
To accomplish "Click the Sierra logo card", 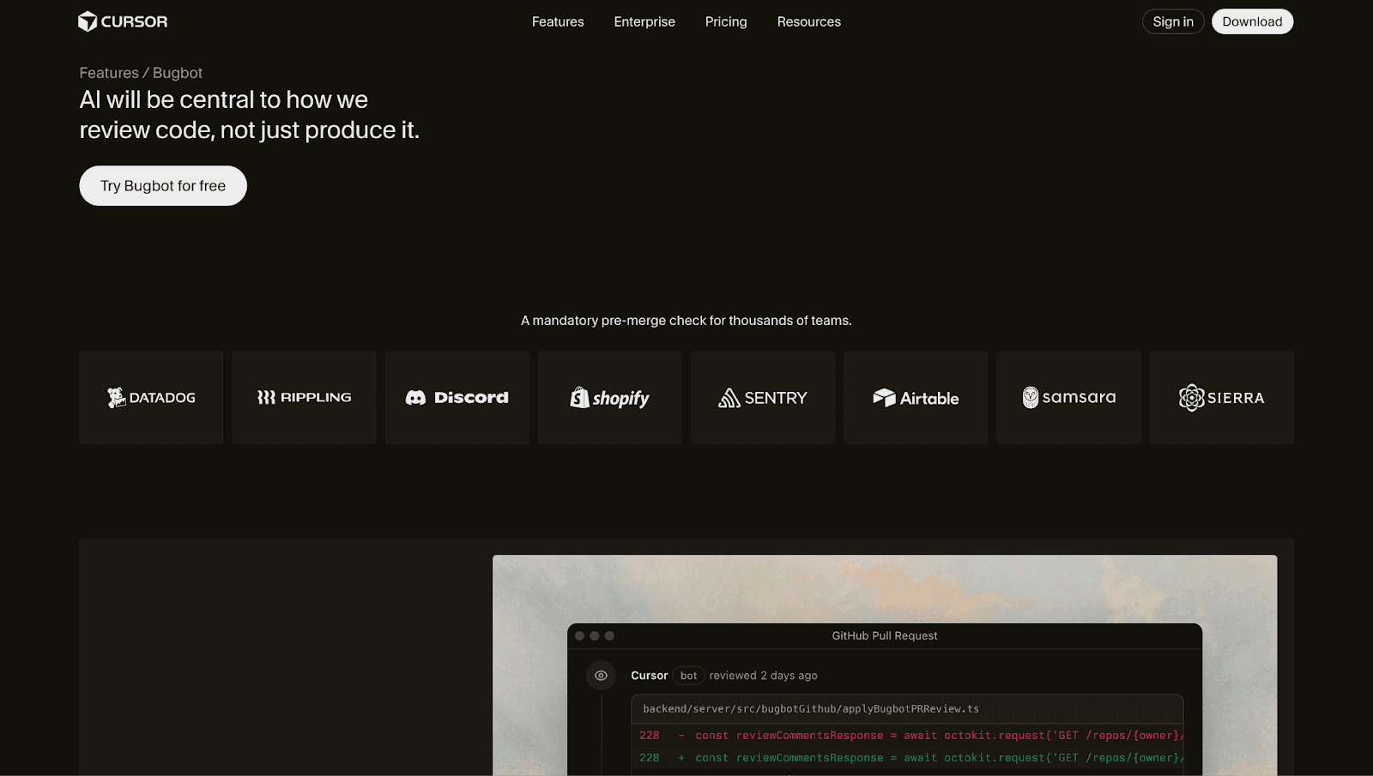I will (x=1222, y=397).
